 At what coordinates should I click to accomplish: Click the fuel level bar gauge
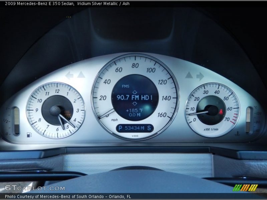(x=17, y=121)
